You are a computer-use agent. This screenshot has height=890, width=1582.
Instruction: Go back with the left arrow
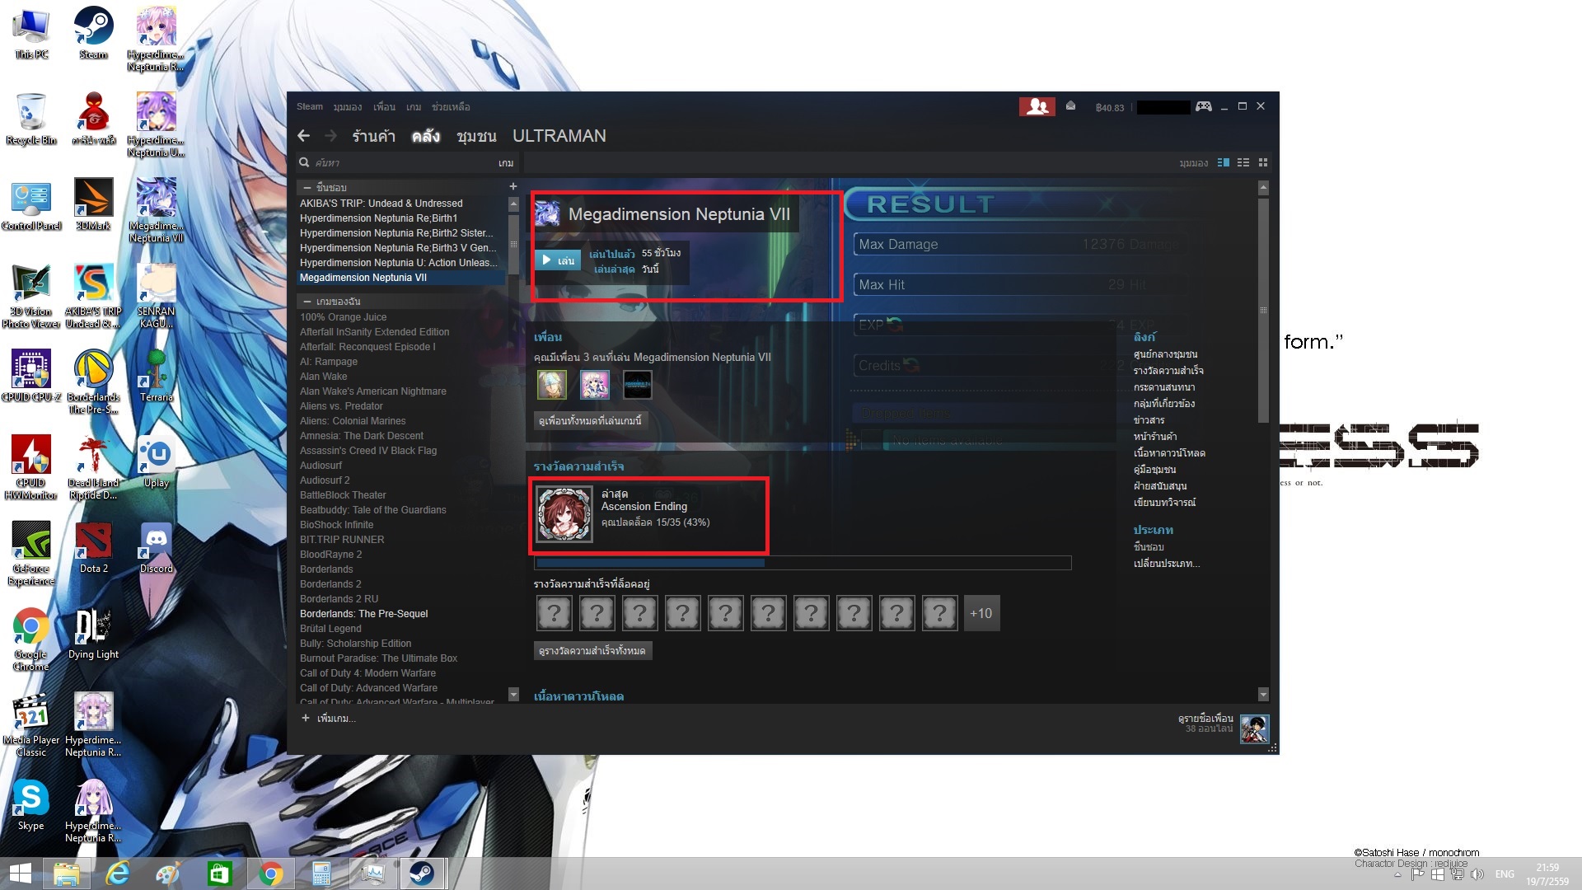click(x=304, y=136)
